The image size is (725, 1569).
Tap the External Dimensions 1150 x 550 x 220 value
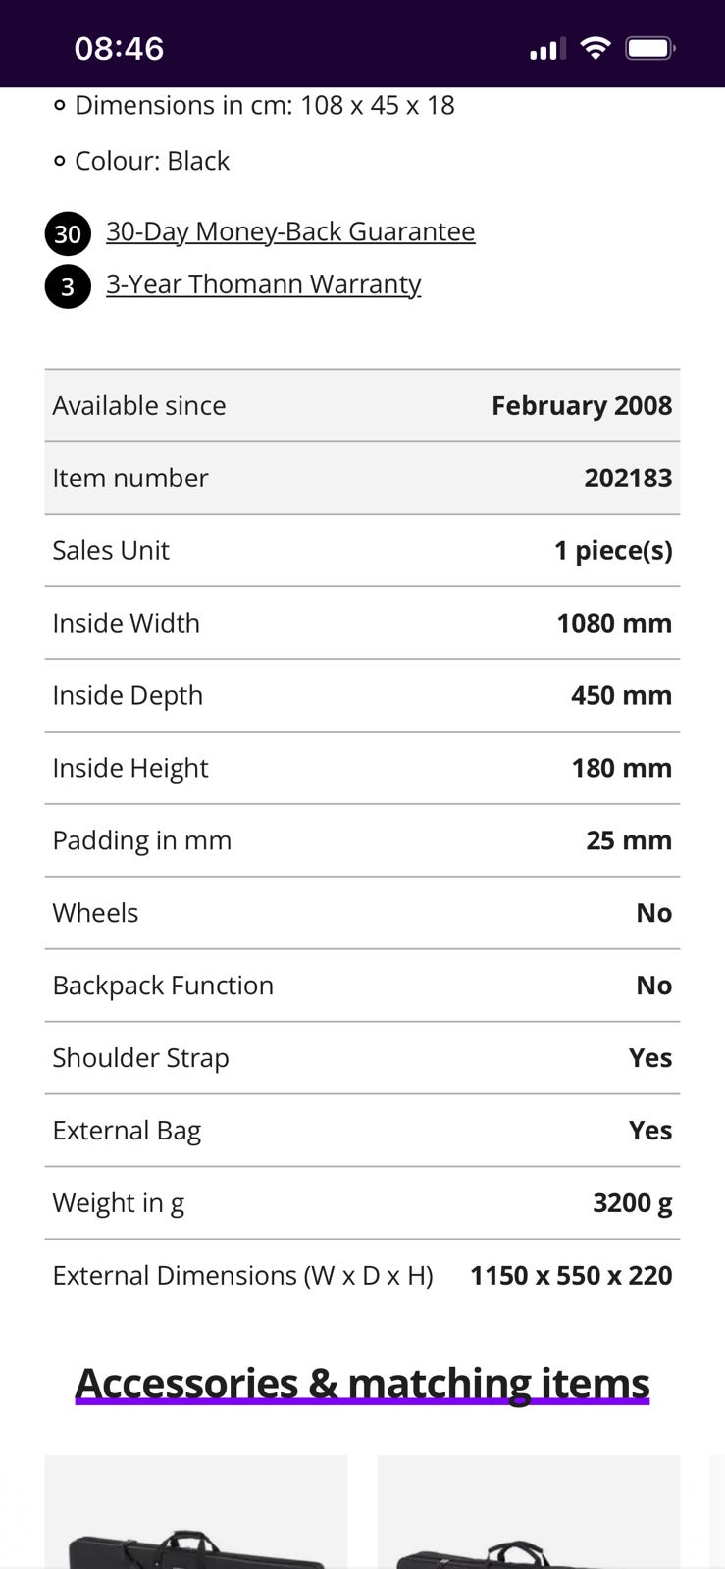[x=571, y=1276]
